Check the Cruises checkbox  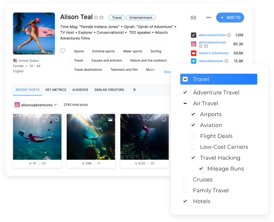(185, 179)
